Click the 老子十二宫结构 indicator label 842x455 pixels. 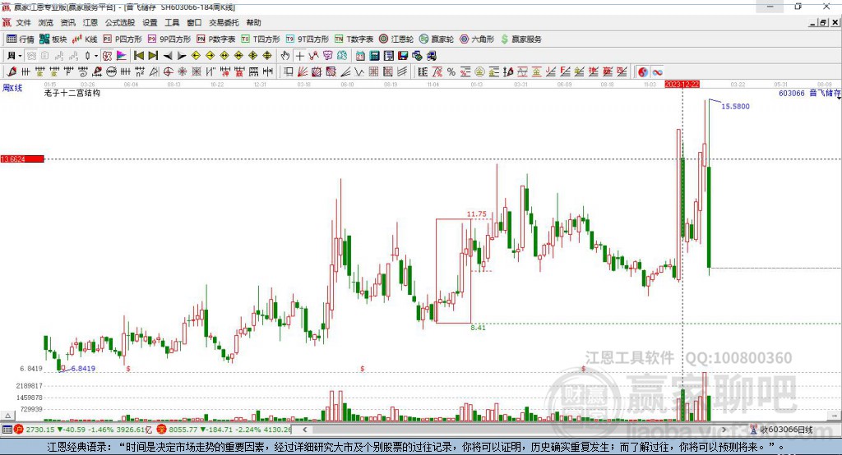[72, 93]
